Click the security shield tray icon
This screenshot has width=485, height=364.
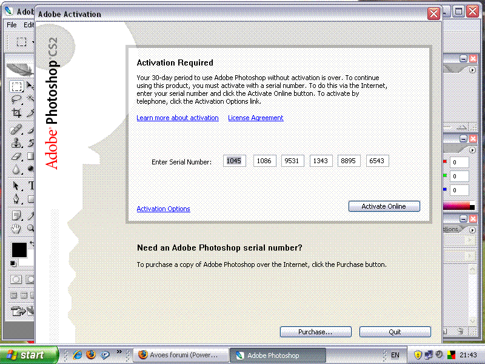418,355
